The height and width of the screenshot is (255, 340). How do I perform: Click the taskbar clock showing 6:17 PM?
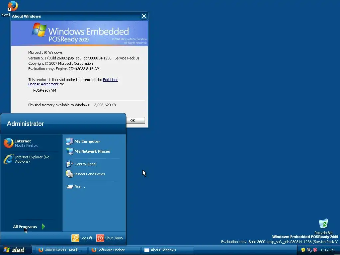[328, 250]
